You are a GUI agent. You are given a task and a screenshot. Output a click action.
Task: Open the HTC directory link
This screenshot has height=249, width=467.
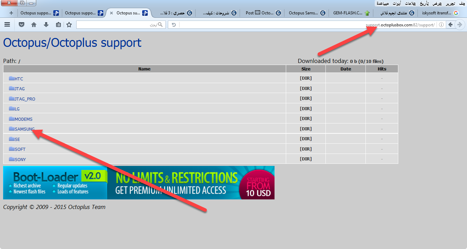(x=19, y=79)
